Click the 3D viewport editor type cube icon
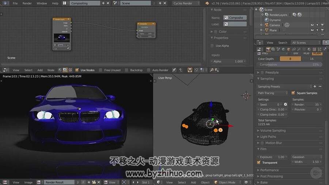 (x=159, y=182)
